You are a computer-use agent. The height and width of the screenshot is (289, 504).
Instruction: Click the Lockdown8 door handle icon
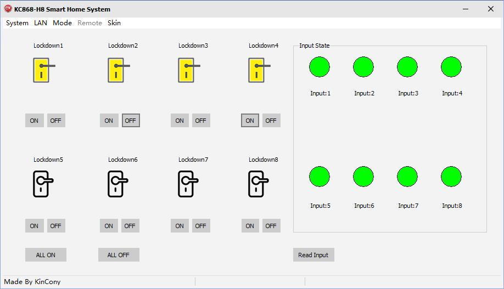click(x=257, y=184)
